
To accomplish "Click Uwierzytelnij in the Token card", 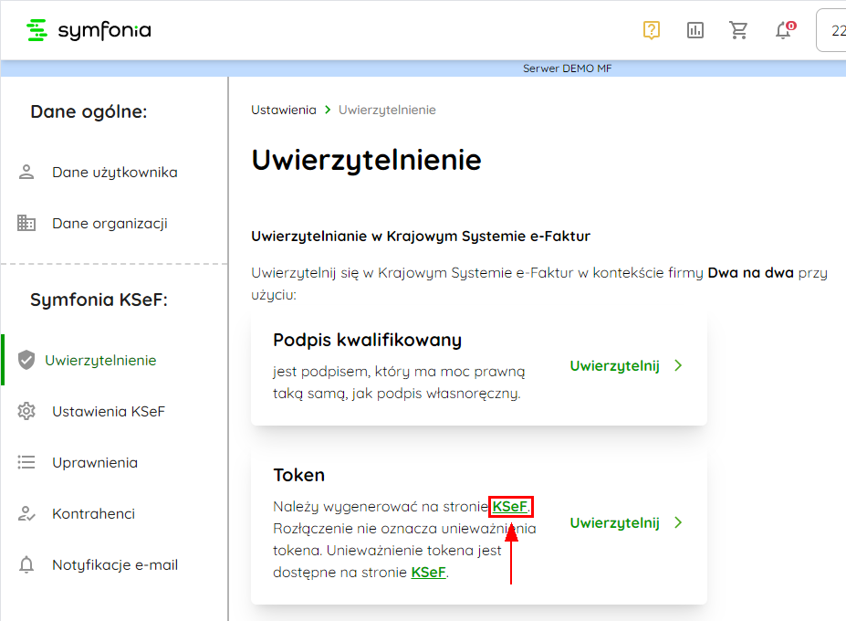I will click(614, 523).
